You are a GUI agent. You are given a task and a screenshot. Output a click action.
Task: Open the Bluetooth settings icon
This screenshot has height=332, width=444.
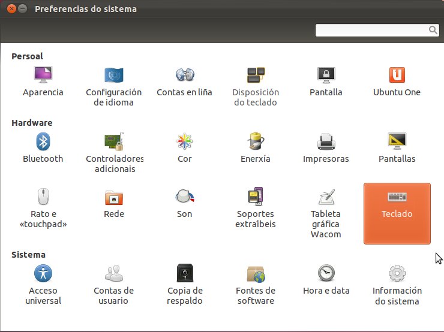coord(43,141)
